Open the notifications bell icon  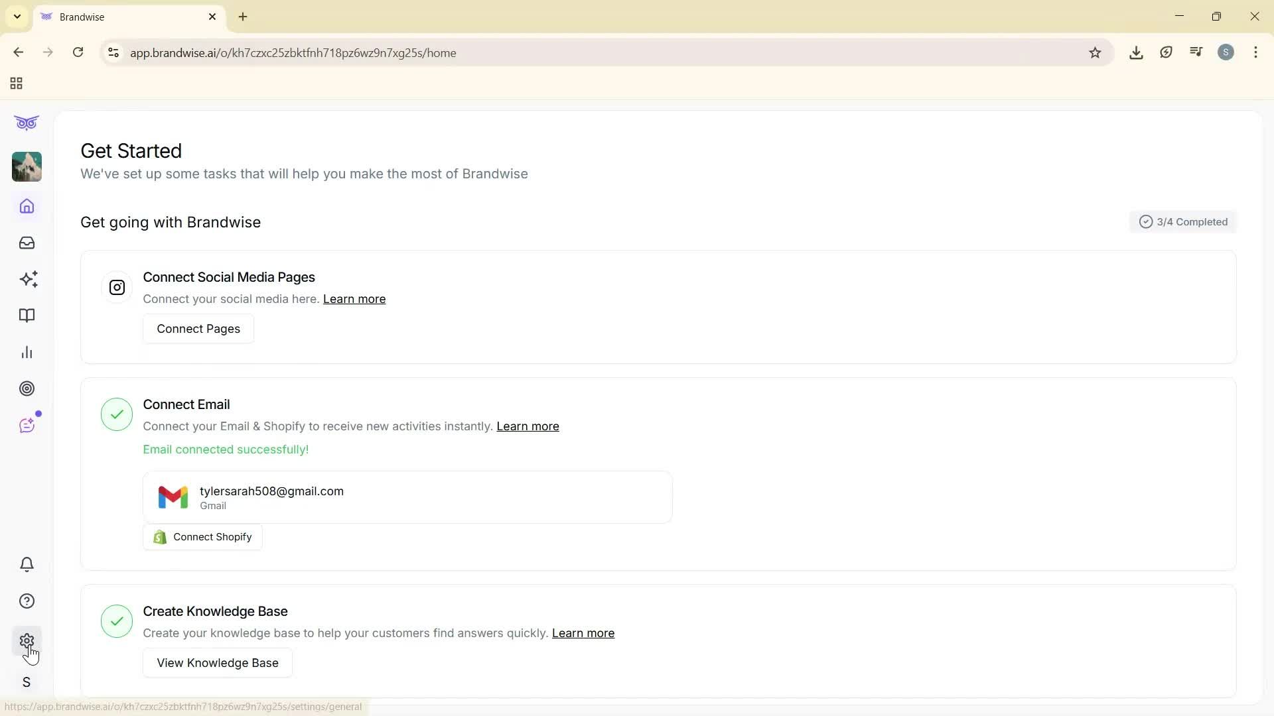pos(27,564)
